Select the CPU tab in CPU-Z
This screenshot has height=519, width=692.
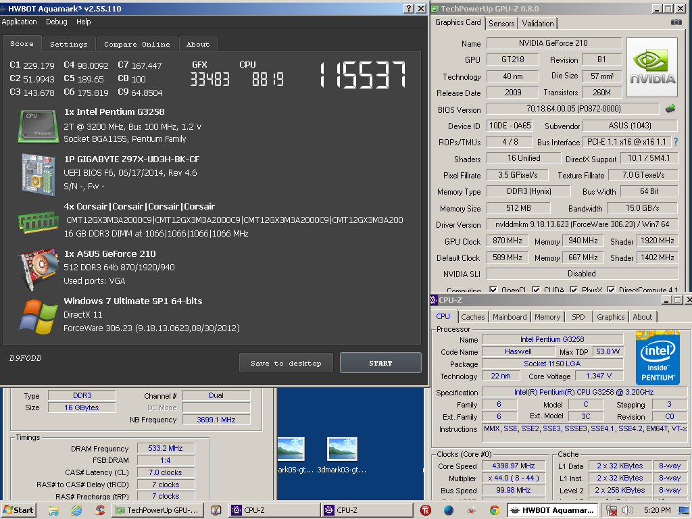[x=443, y=316]
